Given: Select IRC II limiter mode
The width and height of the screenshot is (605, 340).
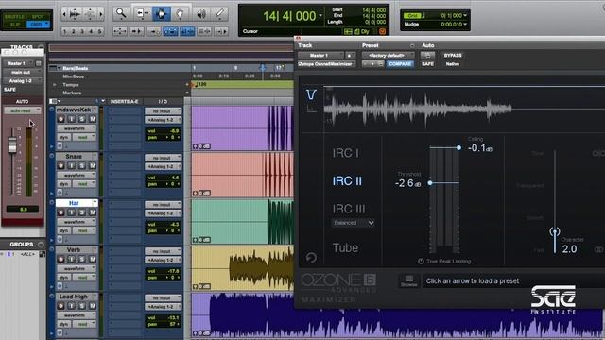Looking at the screenshot, I should 347,180.
